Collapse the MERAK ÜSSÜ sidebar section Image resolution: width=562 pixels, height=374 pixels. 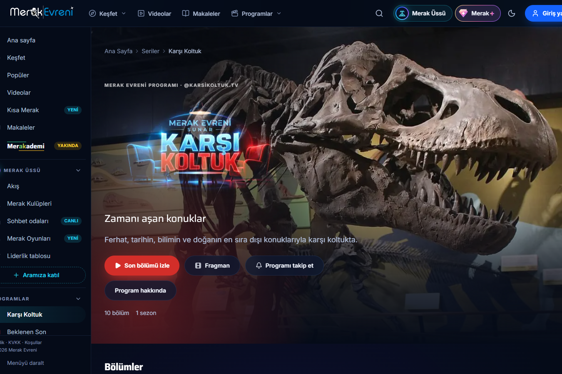(78, 170)
